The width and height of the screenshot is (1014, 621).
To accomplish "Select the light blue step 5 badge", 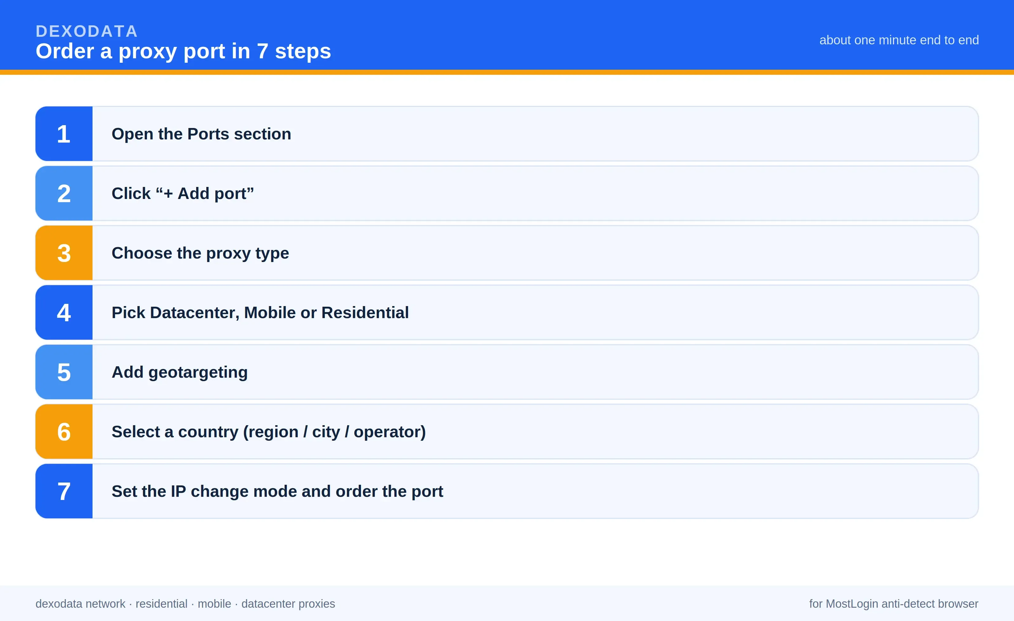I will 64,372.
